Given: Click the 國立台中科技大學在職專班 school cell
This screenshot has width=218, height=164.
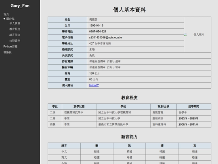Looking at the screenshot, I should pos(123,113).
